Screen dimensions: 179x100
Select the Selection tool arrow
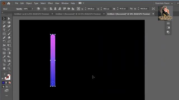click(4, 19)
